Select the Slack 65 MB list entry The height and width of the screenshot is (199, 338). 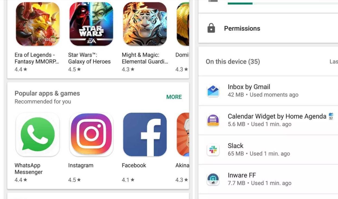[x=268, y=150]
